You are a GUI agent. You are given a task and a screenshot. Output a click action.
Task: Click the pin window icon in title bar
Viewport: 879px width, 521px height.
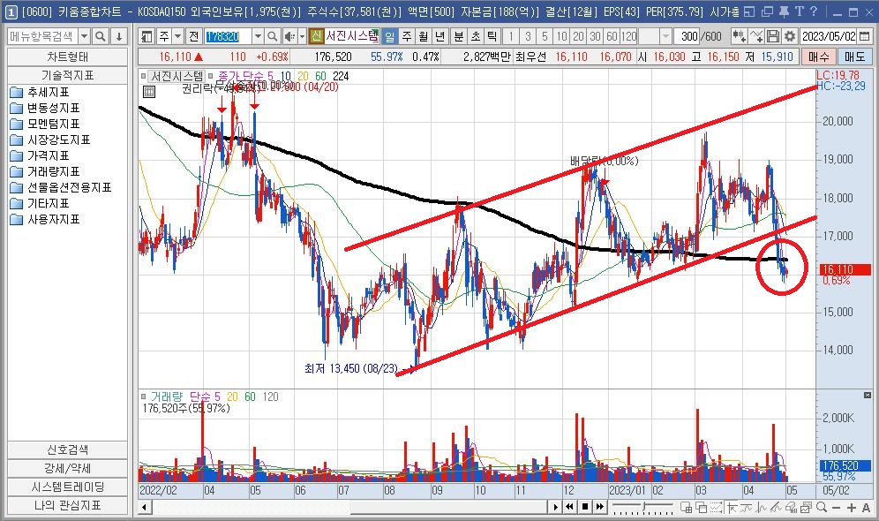[x=784, y=11]
